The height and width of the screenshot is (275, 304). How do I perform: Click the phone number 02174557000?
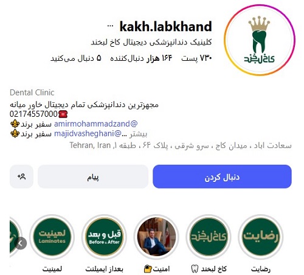coord(33,114)
